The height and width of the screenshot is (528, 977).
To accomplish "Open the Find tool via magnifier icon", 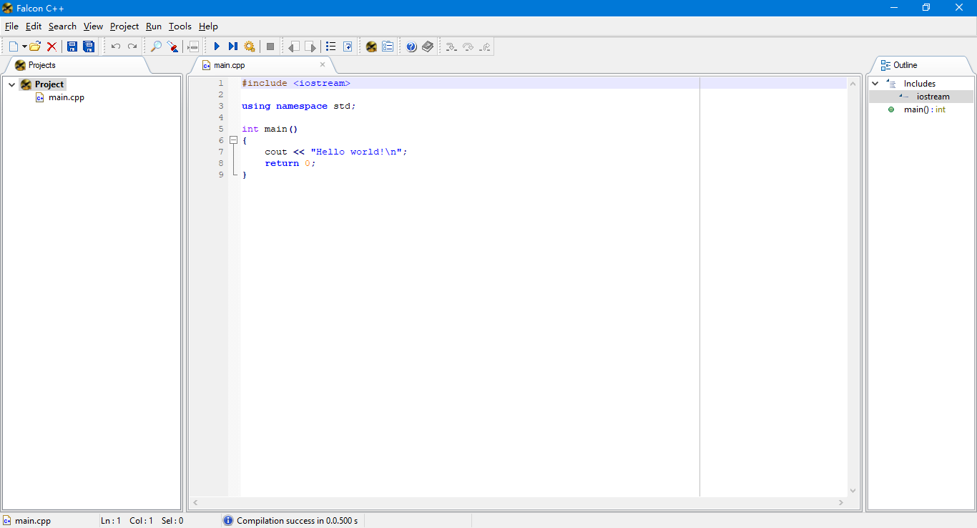I will (154, 46).
